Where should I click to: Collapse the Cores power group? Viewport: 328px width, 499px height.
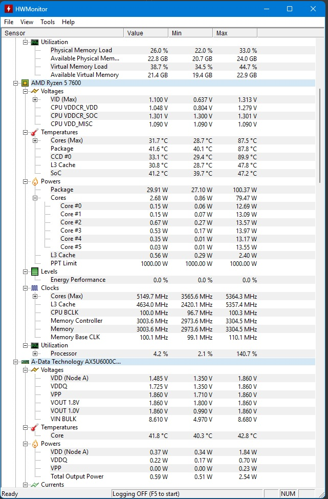(35, 198)
